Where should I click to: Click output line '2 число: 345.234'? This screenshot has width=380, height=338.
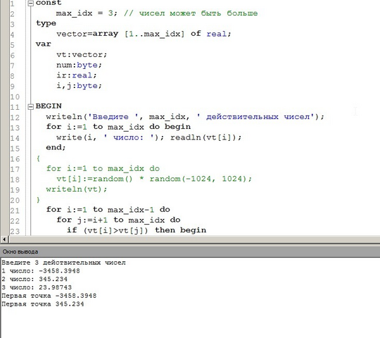click(34, 279)
